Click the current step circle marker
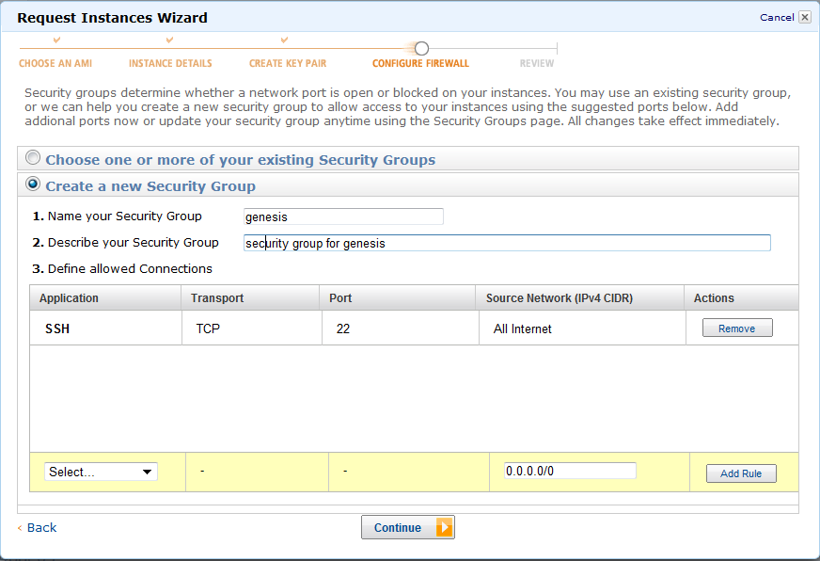This screenshot has height=561, width=820. 421,49
